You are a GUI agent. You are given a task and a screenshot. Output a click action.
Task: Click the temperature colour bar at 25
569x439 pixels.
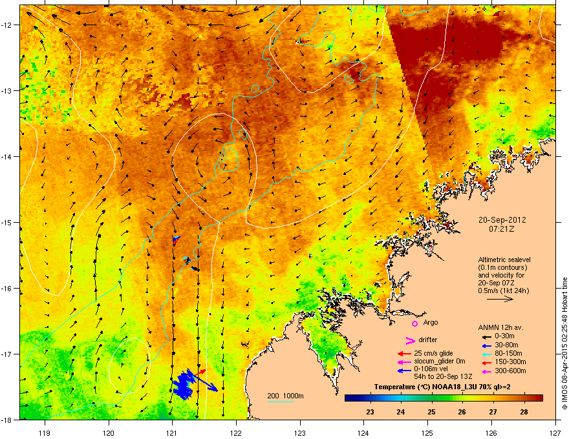tap(431, 398)
